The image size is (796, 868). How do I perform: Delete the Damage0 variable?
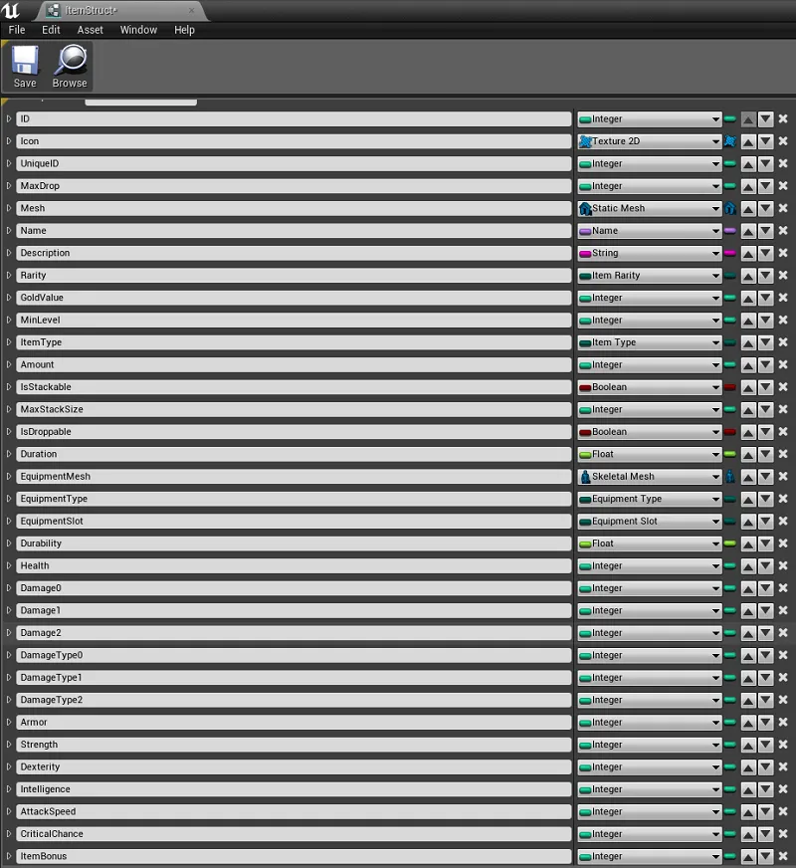click(x=783, y=588)
